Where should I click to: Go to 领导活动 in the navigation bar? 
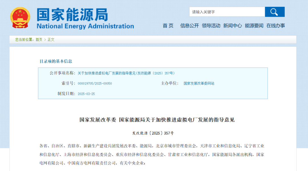click(x=211, y=26)
